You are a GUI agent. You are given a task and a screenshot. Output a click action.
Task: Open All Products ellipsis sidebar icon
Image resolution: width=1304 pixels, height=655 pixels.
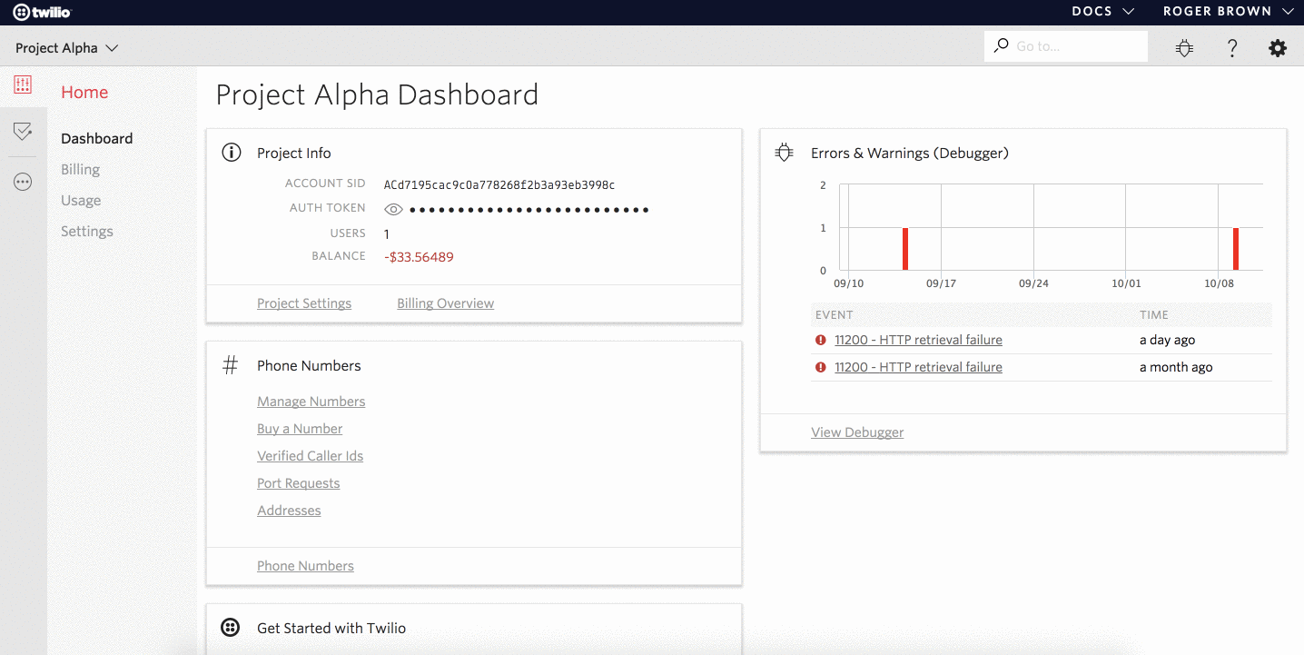pos(23,182)
